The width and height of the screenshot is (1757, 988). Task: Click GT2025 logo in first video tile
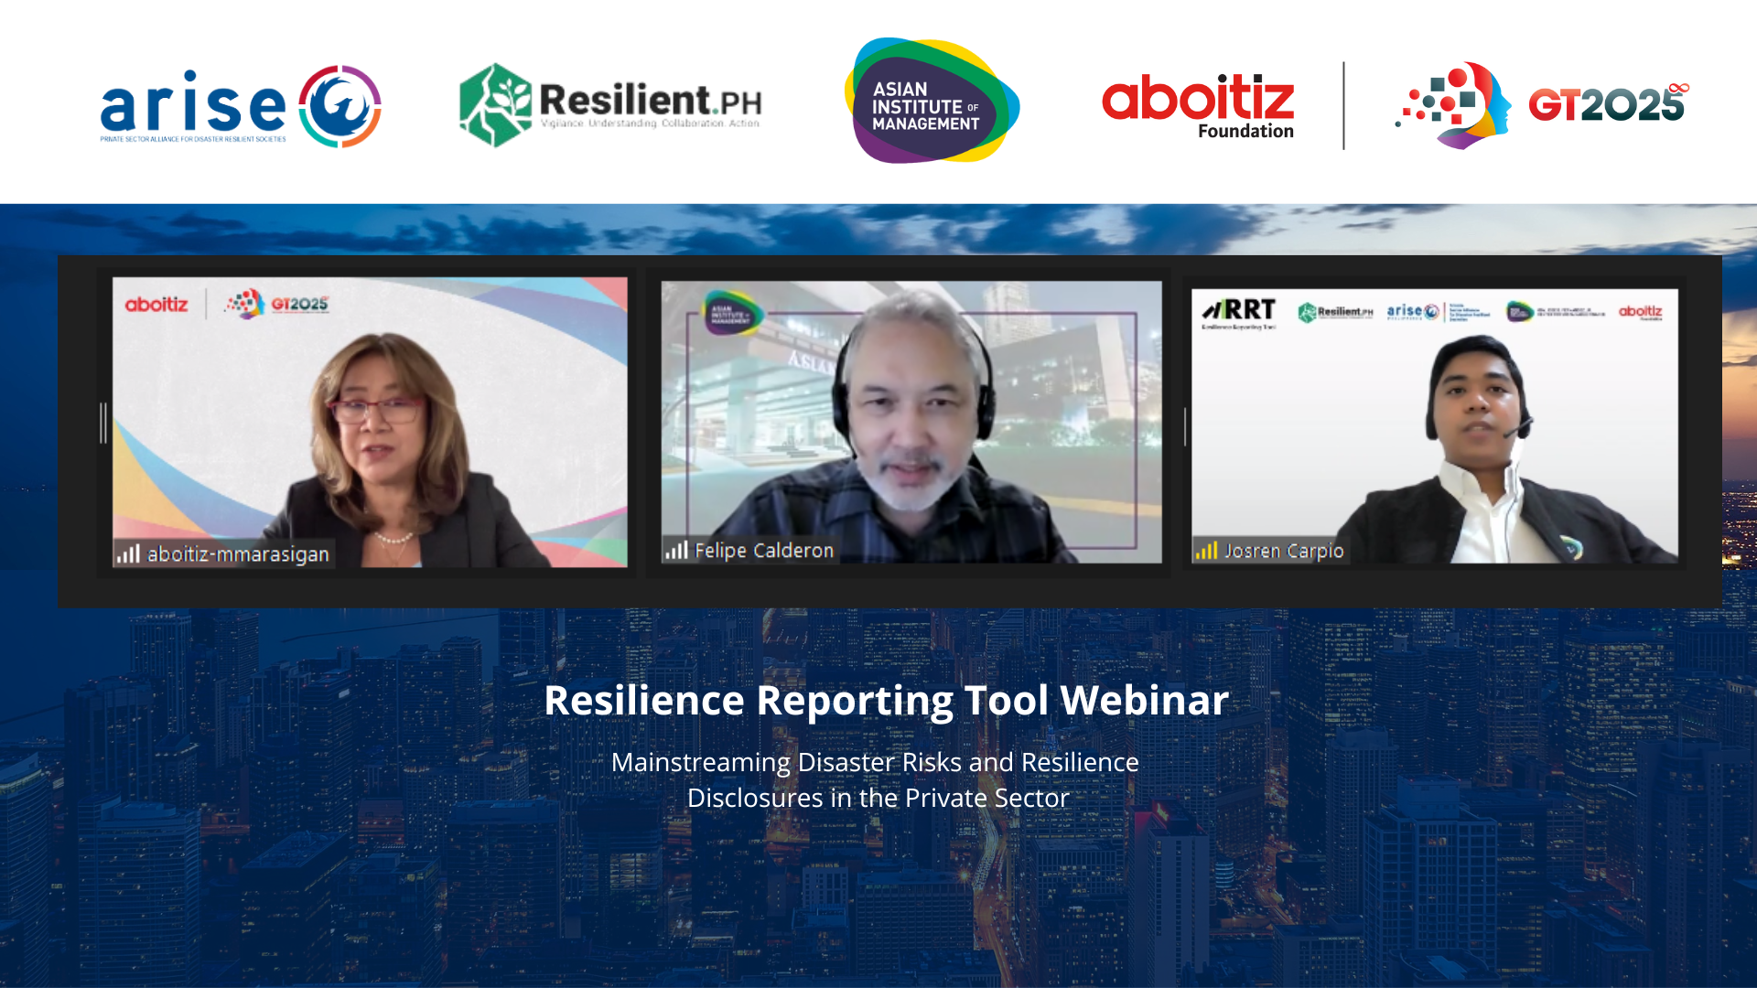point(277,303)
